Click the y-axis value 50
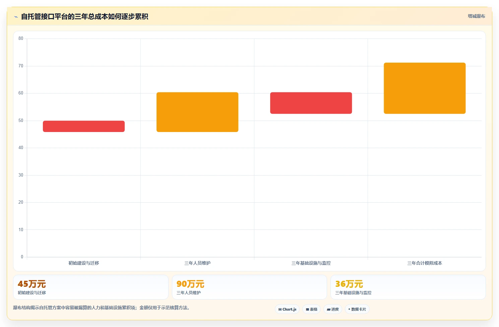 tap(21, 121)
